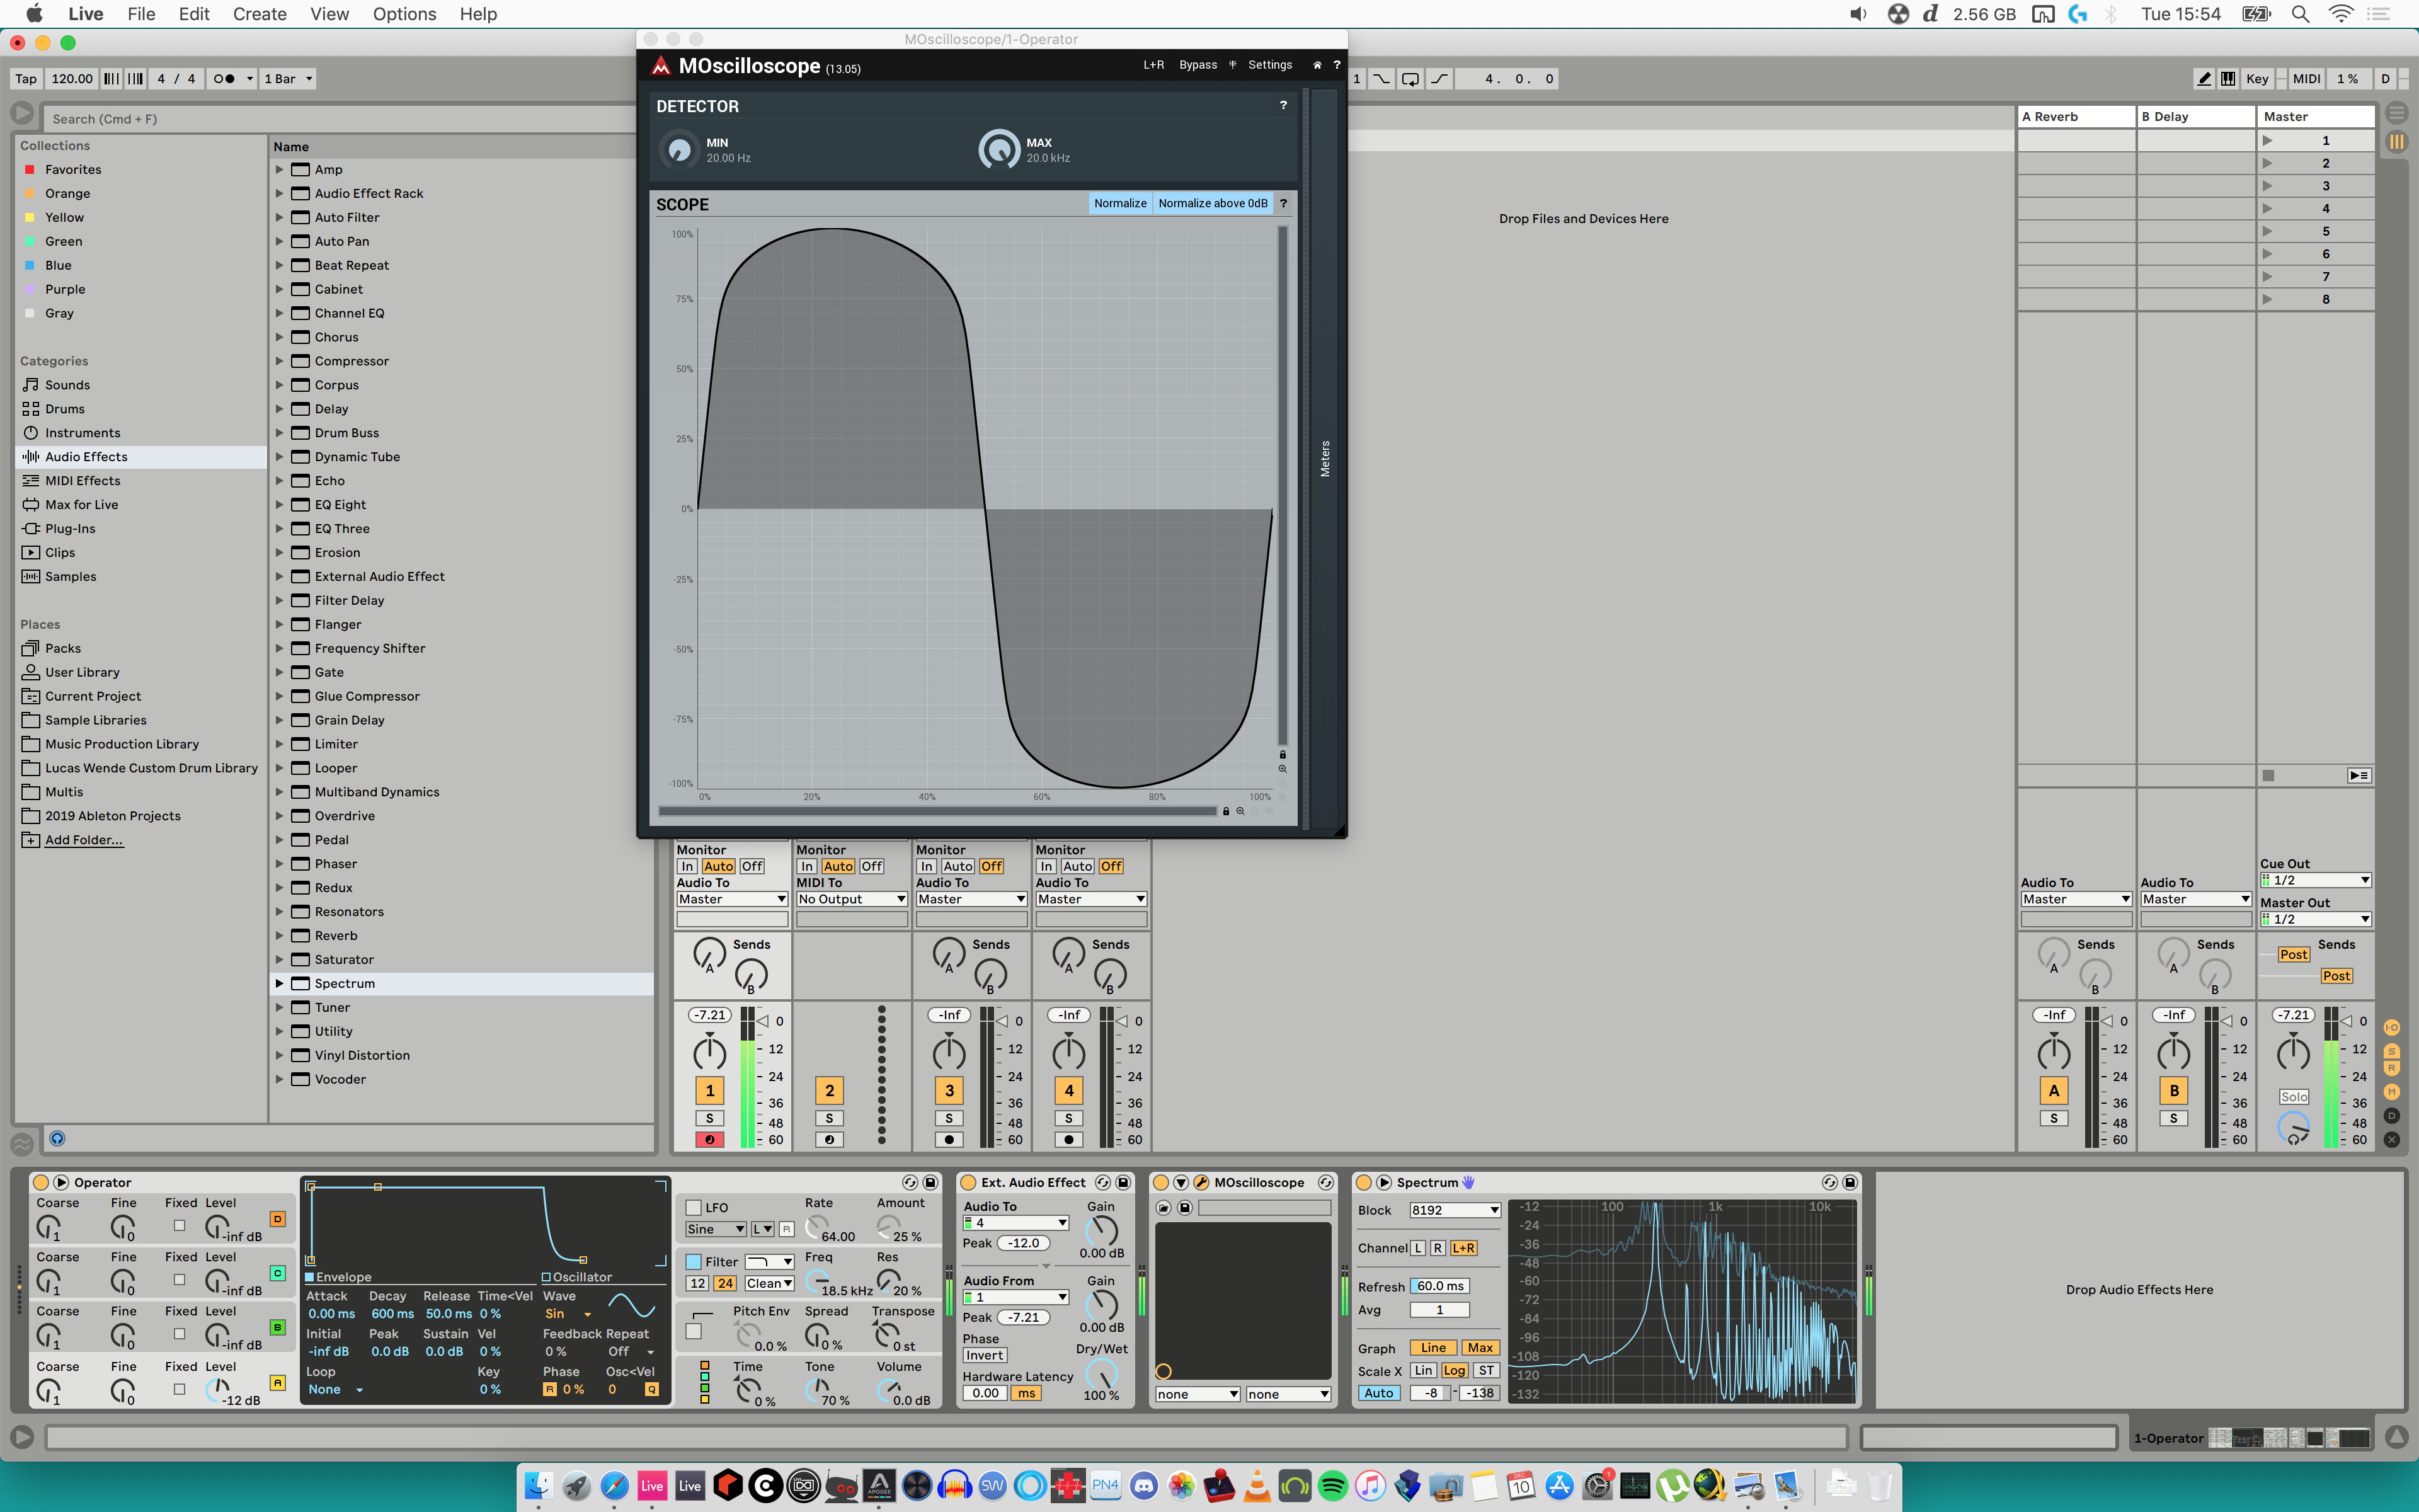This screenshot has height=1512, width=2419.
Task: Expand the Reverb folder in browser
Action: click(x=280, y=936)
